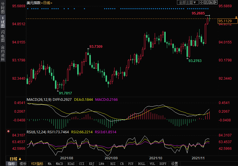Open the 日线 period dropdown beside 美元指数 title
This screenshot has height=166, width=238.
click(46, 3)
